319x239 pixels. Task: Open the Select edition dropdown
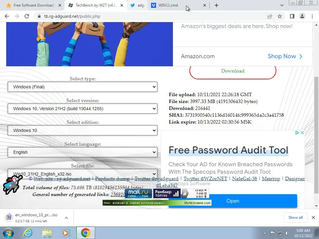(83, 130)
